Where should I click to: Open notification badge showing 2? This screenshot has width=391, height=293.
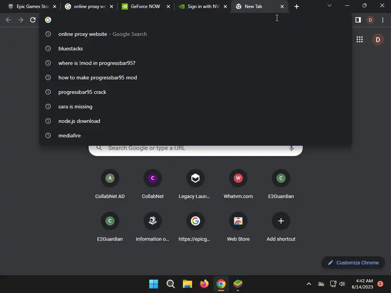[x=380, y=283]
